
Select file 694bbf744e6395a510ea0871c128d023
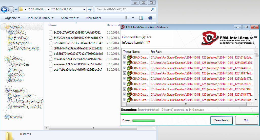tap(78, 48)
